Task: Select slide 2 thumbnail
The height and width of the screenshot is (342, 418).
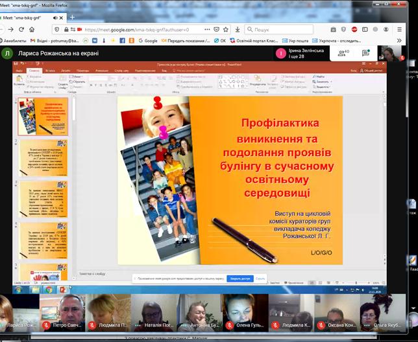Action: coord(43,158)
